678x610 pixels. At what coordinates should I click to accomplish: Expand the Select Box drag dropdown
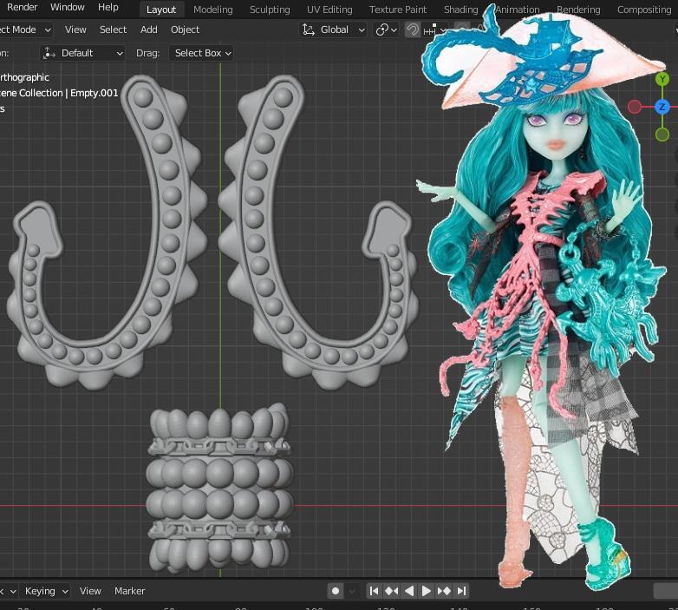pyautogui.click(x=203, y=53)
